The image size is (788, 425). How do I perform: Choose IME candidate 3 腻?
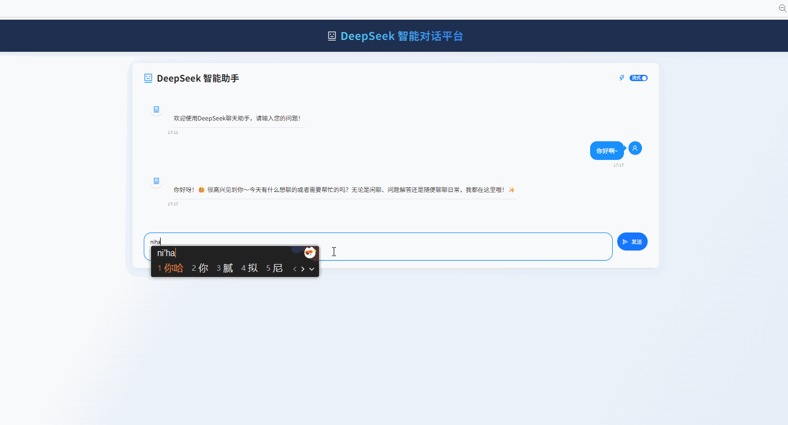pyautogui.click(x=225, y=269)
